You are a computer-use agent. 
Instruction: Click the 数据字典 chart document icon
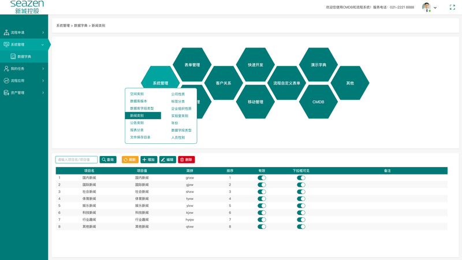(13, 56)
